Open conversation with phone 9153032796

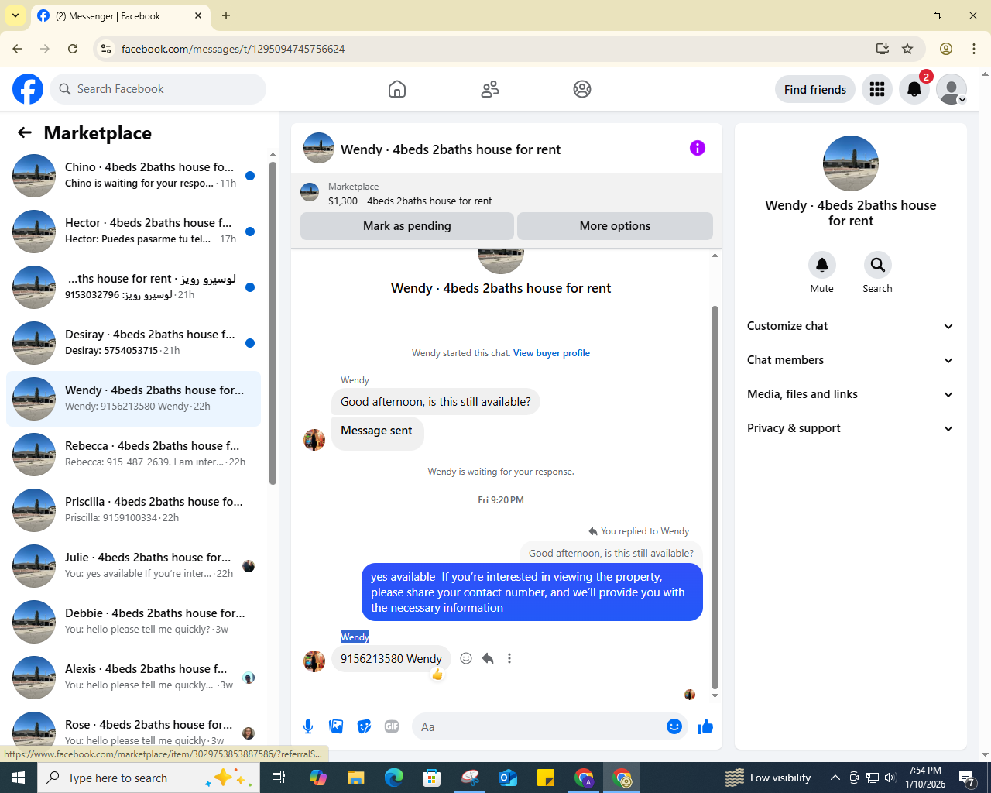tap(133, 287)
